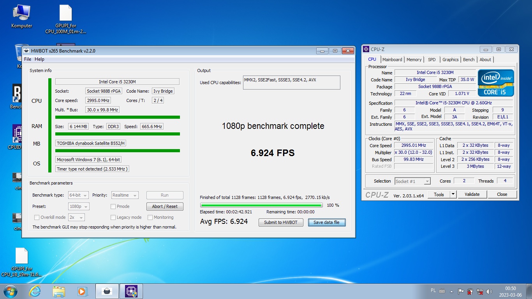Open the Priority Realtime dropdown

[125, 195]
